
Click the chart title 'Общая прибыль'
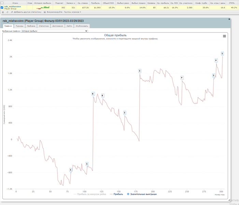(115, 35)
